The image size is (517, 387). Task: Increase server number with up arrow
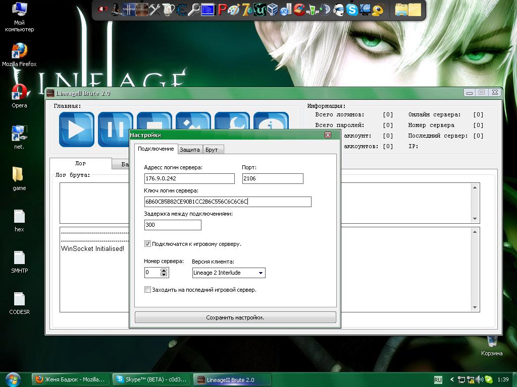pyautogui.click(x=164, y=271)
